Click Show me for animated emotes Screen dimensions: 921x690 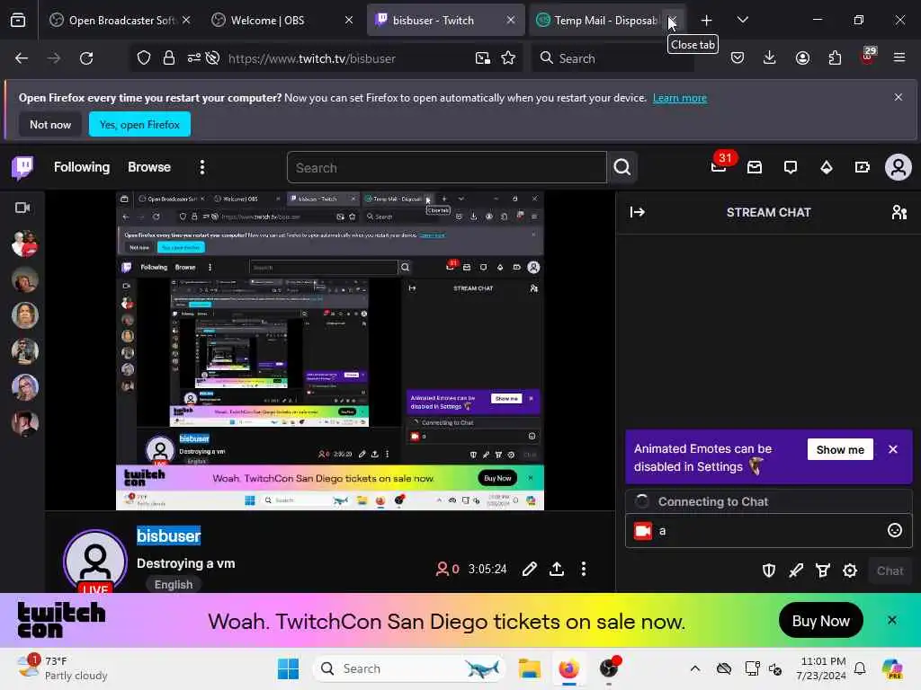pyautogui.click(x=840, y=449)
